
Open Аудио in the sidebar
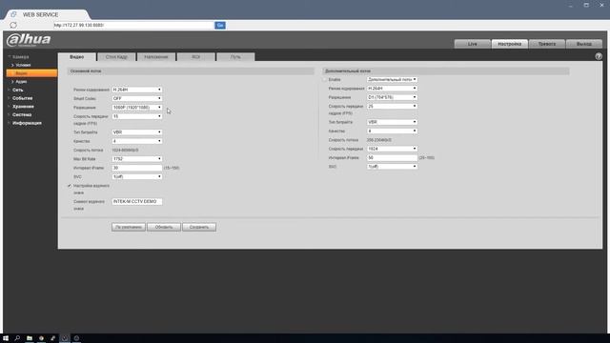pyautogui.click(x=21, y=82)
